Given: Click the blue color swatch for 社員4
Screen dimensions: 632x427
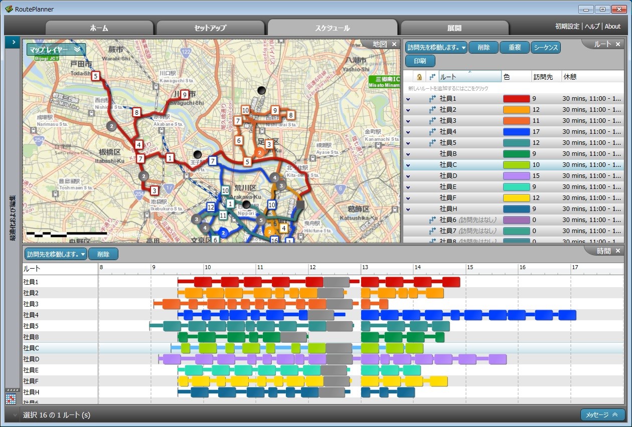Looking at the screenshot, I should [x=516, y=132].
